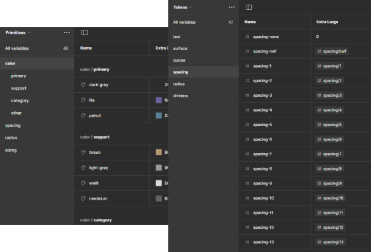Toggle sidebar icon in Tokens panel
Image resolution: width=371 pixels, height=252 pixels.
(x=248, y=7)
